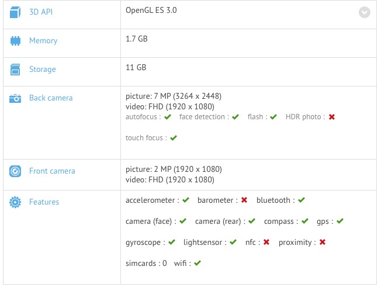The image size is (378, 287).
Task: Click the red cross next to barometer
Action: pos(244,200)
